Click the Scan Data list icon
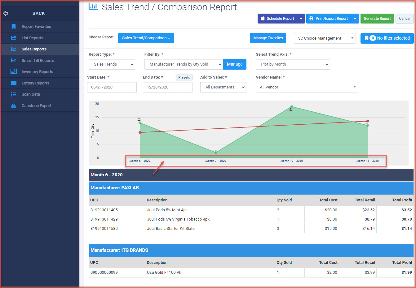The image size is (416, 288). point(14,94)
